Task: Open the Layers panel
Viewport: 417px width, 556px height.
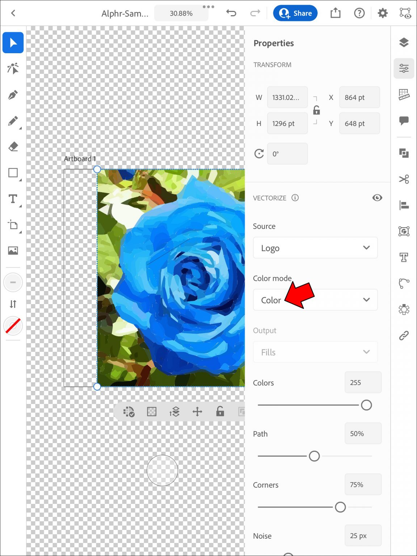Action: click(x=404, y=42)
